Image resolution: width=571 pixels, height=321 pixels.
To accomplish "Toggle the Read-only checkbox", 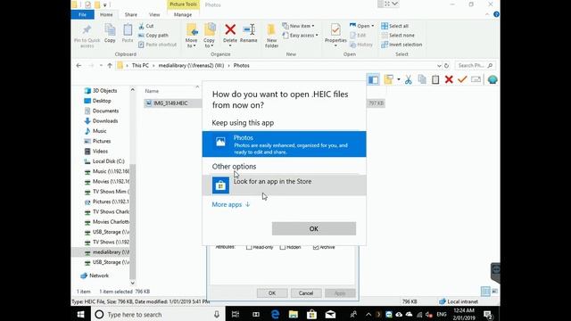I will click(249, 248).
